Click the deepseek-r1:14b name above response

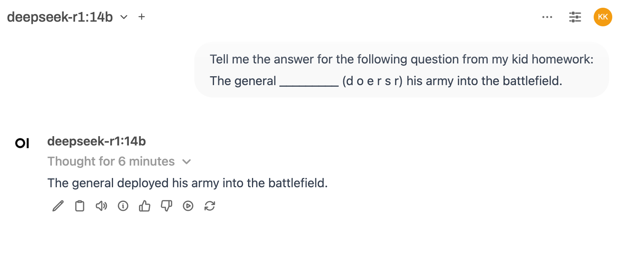96,141
